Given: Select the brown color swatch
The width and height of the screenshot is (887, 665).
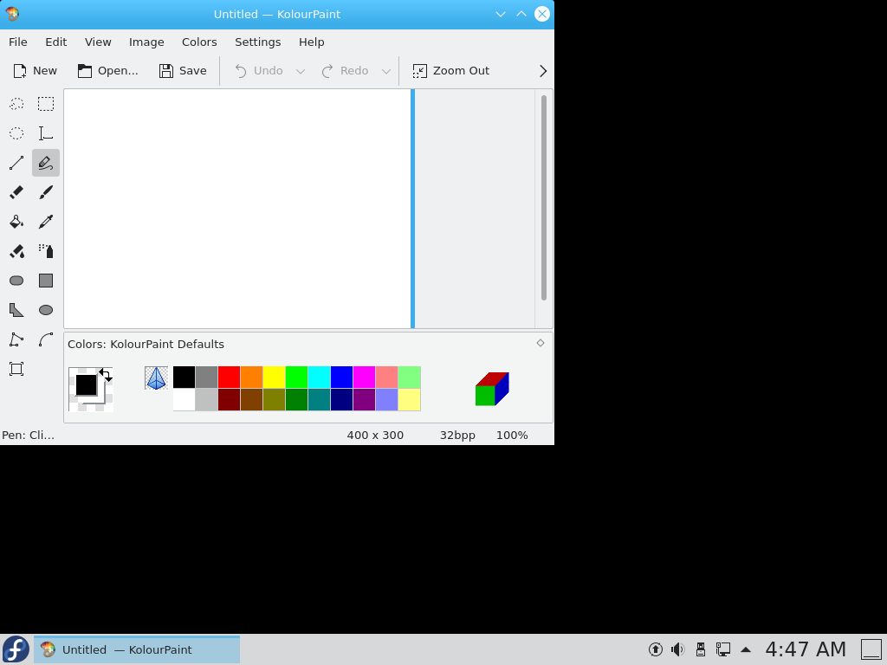Looking at the screenshot, I should tap(252, 400).
